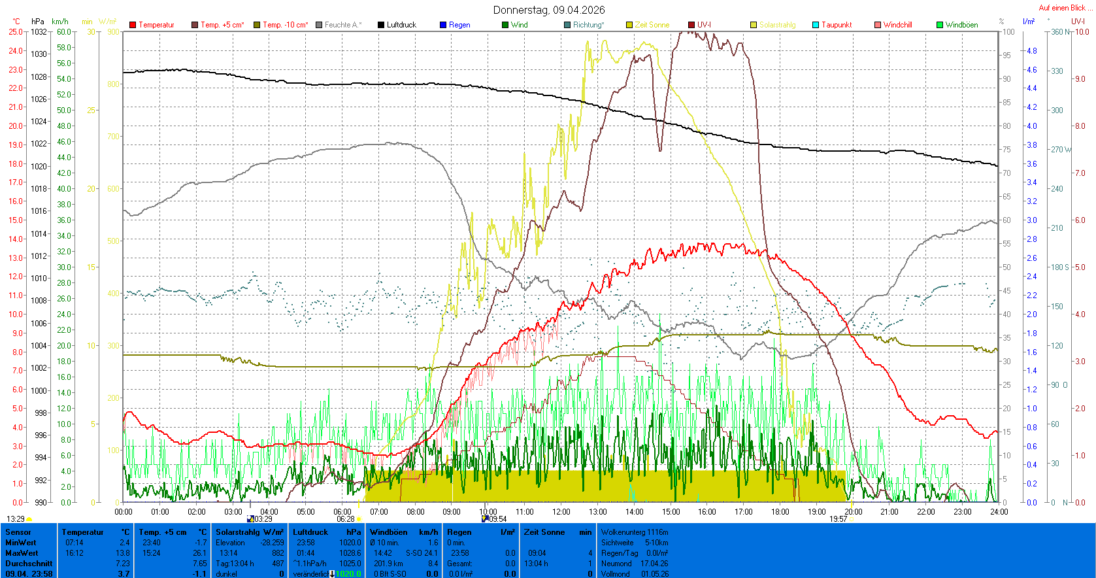Click the blue Regen legend square
This screenshot has width=1096, height=578.
point(443,25)
